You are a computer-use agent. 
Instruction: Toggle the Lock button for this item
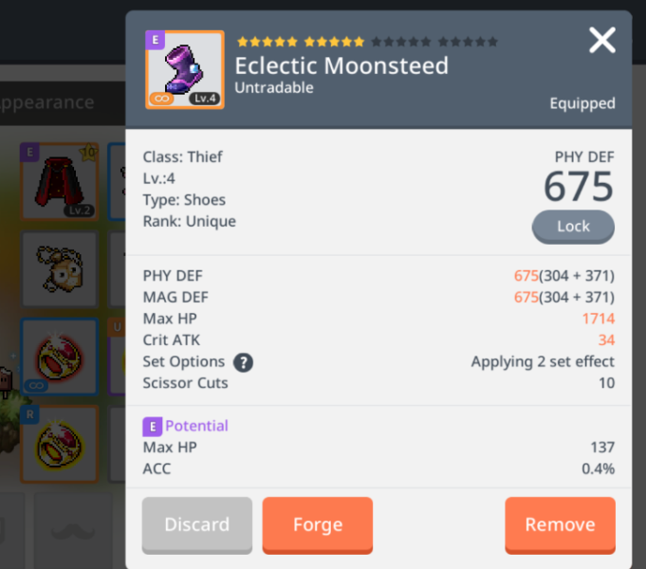[573, 227]
